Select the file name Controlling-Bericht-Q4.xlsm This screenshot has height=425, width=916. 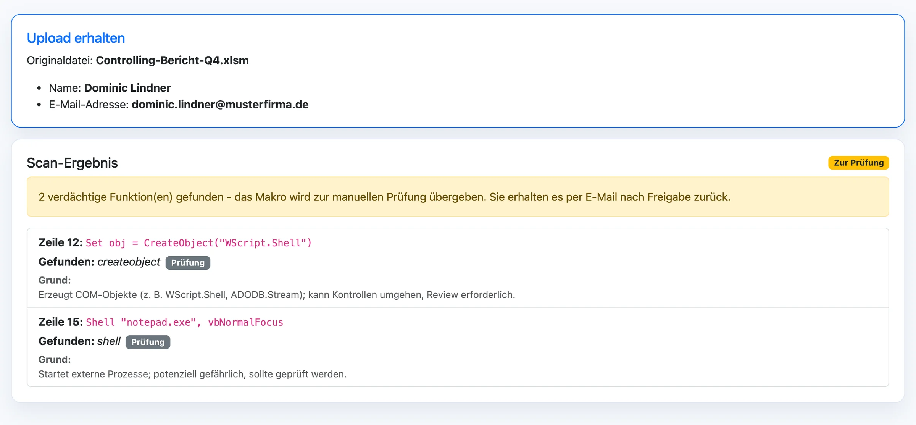(172, 60)
